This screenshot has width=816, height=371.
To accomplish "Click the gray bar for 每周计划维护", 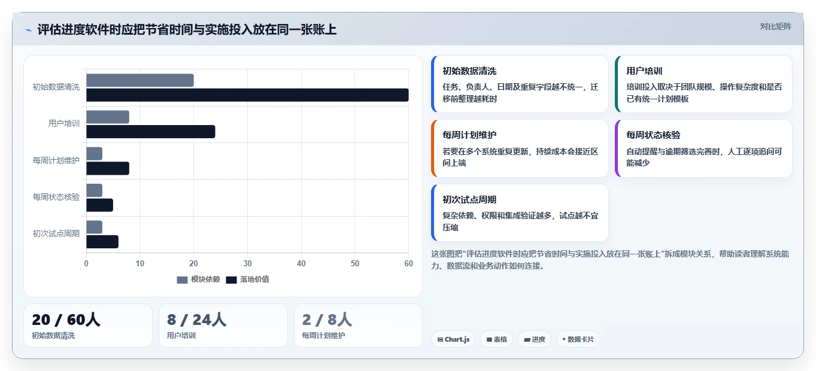I will [x=94, y=154].
